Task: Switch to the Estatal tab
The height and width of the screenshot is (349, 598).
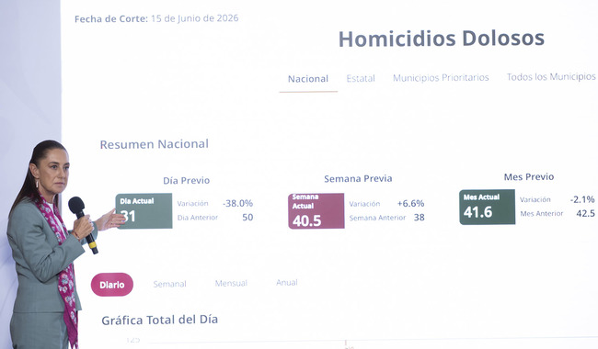Action: point(361,79)
